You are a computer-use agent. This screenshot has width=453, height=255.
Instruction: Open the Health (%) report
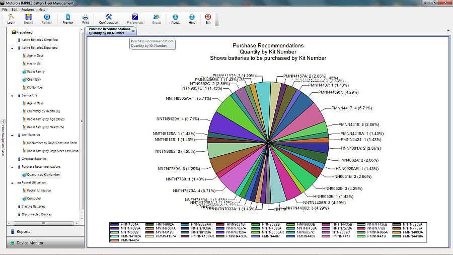point(32,63)
